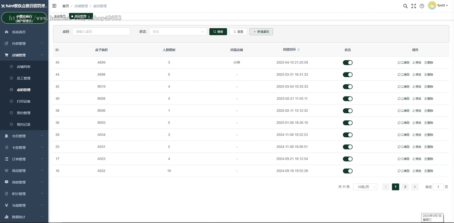This screenshot has height=223, width=454.
Task: Select current page 1 in pagination
Action: pos(395,187)
